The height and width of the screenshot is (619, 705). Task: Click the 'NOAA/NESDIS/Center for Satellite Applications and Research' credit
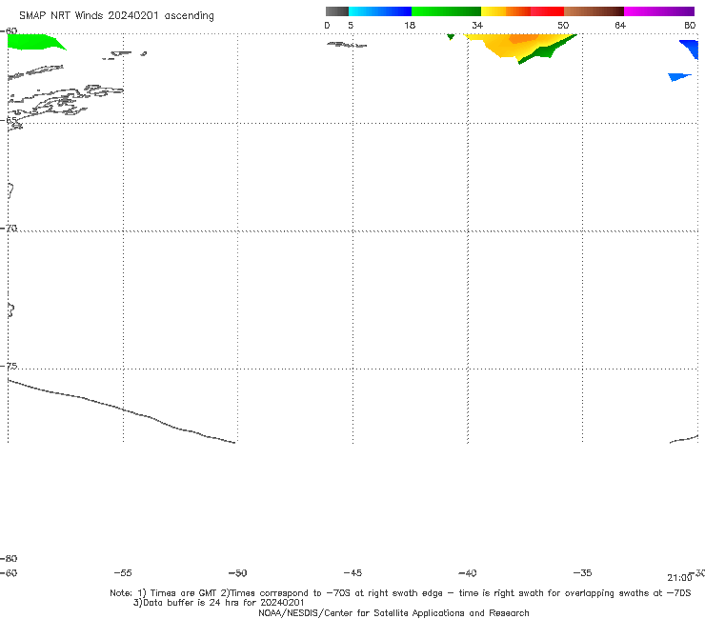[393, 612]
